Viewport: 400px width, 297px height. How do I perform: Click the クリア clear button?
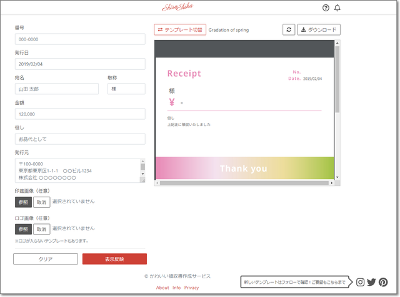coord(46,259)
